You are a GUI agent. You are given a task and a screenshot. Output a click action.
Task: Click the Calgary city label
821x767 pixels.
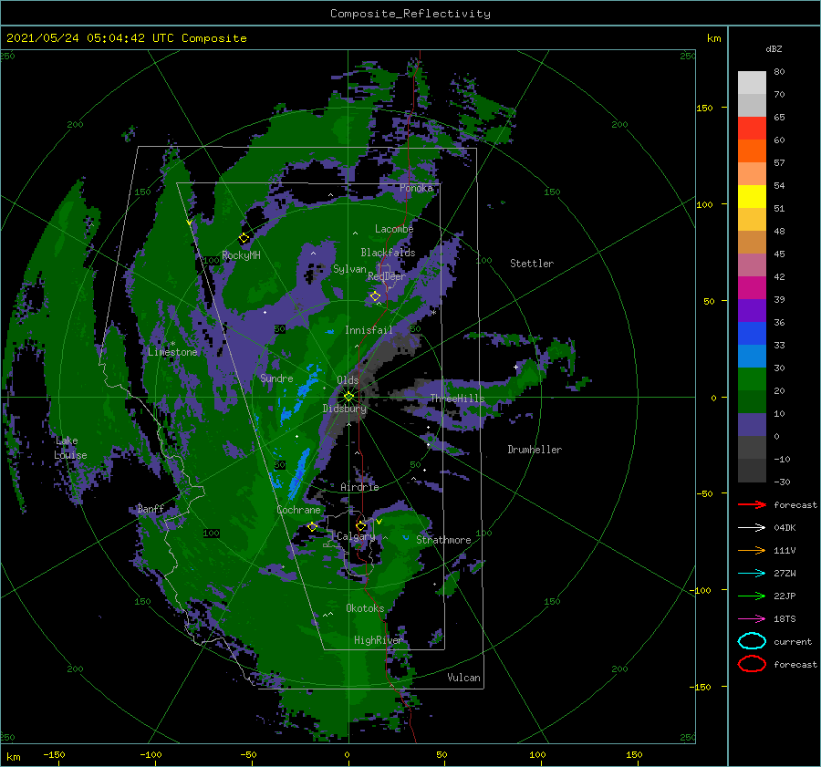(356, 536)
